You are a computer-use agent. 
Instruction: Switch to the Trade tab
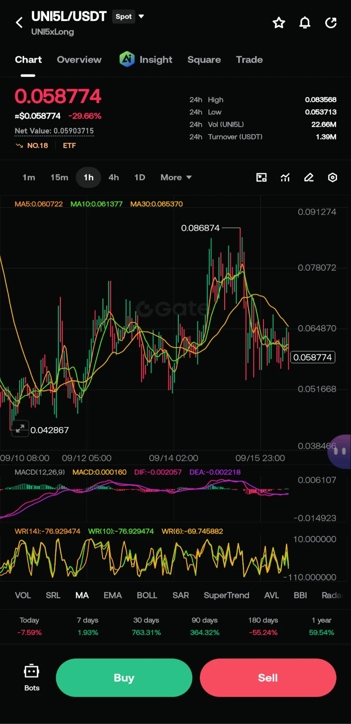tap(249, 59)
